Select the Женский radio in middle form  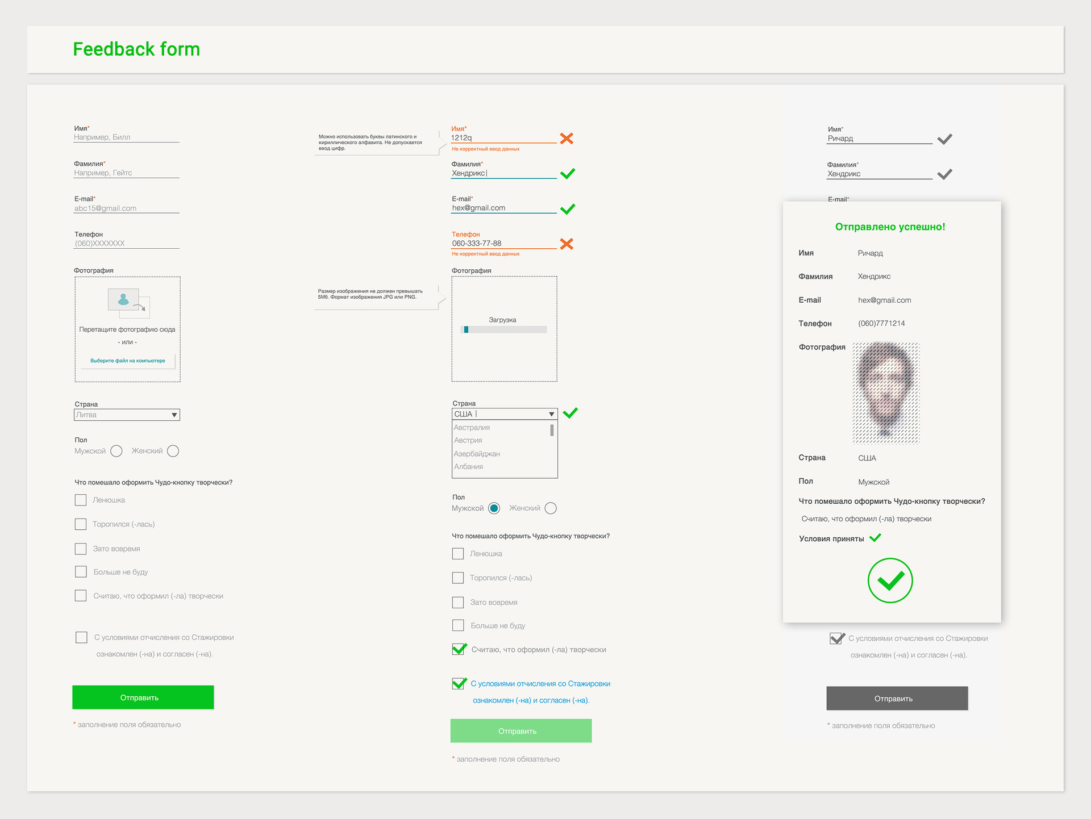(x=550, y=508)
